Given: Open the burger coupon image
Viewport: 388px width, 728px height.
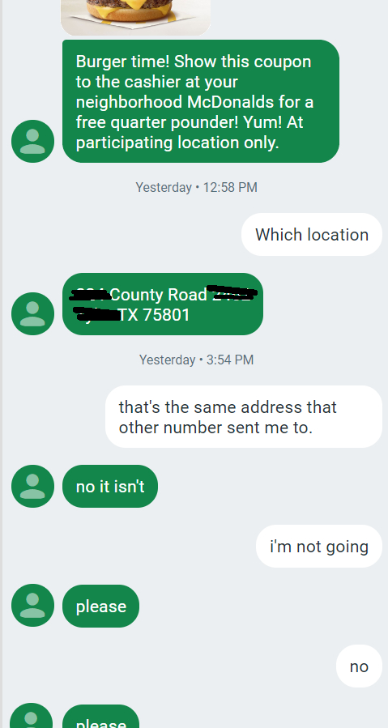Looking at the screenshot, I should tap(135, 18).
